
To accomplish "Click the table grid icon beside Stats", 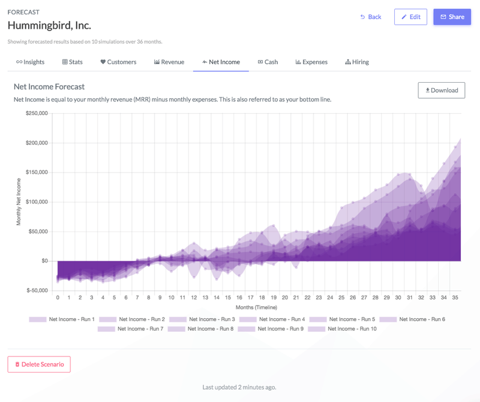I will (65, 62).
